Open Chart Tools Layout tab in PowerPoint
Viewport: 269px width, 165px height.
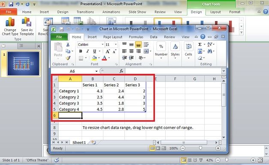pyautogui.click(x=215, y=12)
